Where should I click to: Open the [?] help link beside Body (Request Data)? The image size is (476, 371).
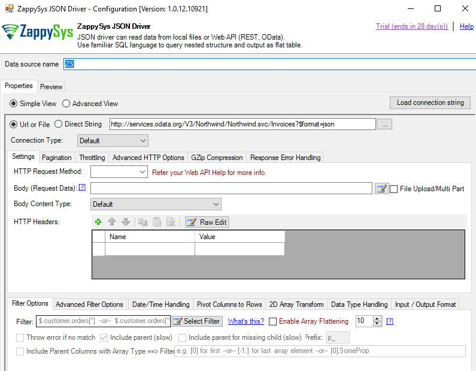82,187
